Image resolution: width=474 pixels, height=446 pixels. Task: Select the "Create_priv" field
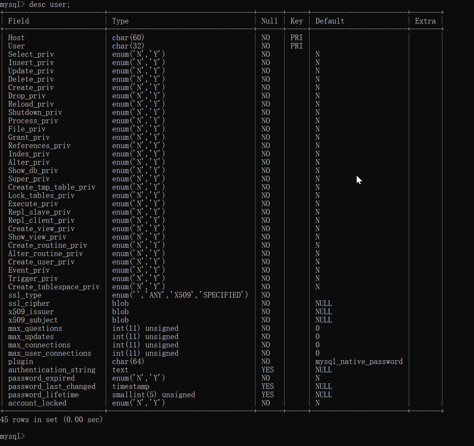coord(31,88)
